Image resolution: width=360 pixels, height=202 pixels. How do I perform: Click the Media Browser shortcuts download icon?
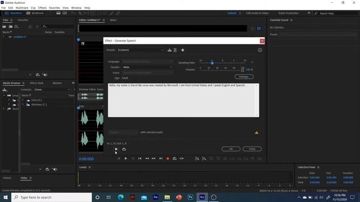4,90
